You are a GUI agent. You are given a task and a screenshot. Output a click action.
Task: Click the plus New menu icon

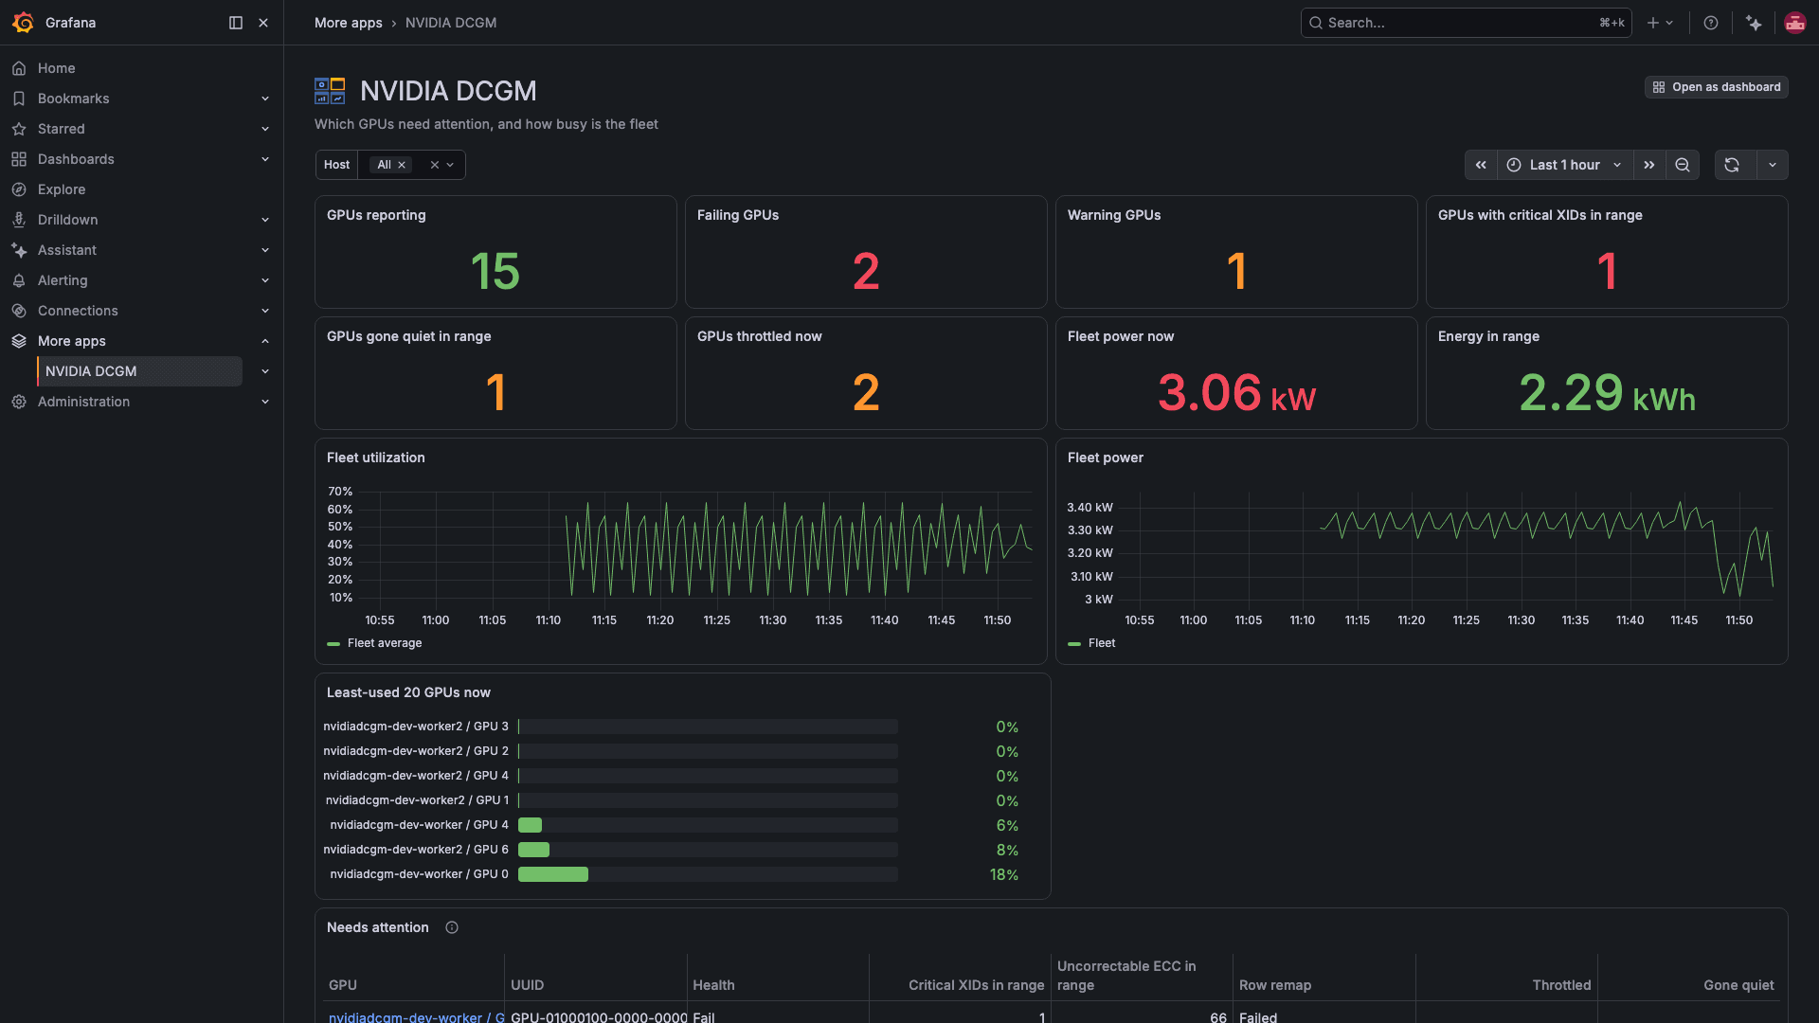pyautogui.click(x=1660, y=23)
